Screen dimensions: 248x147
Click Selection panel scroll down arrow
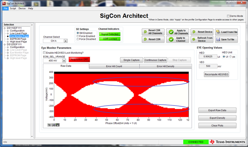32,136
